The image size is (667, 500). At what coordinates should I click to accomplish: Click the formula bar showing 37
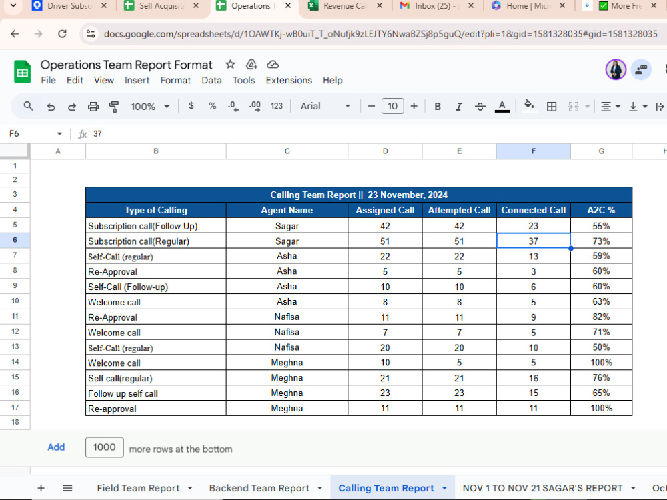374,134
